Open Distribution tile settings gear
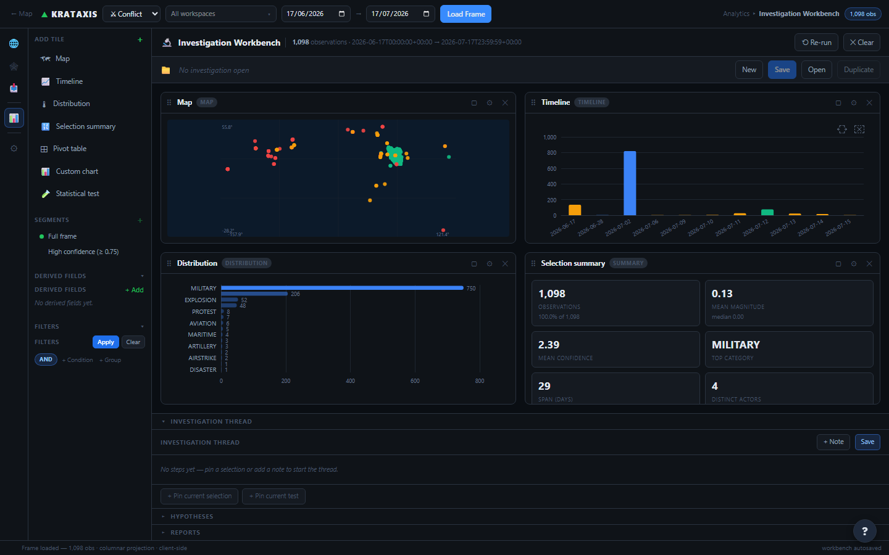 (x=490, y=264)
